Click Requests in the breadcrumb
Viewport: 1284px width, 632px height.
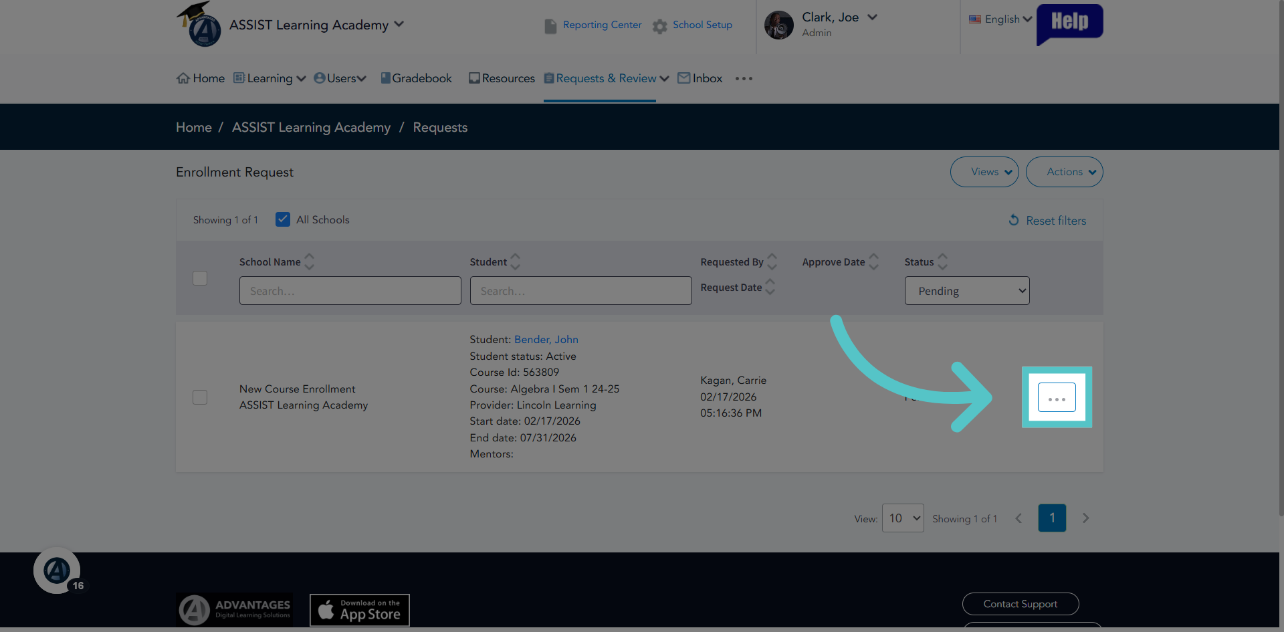click(440, 127)
